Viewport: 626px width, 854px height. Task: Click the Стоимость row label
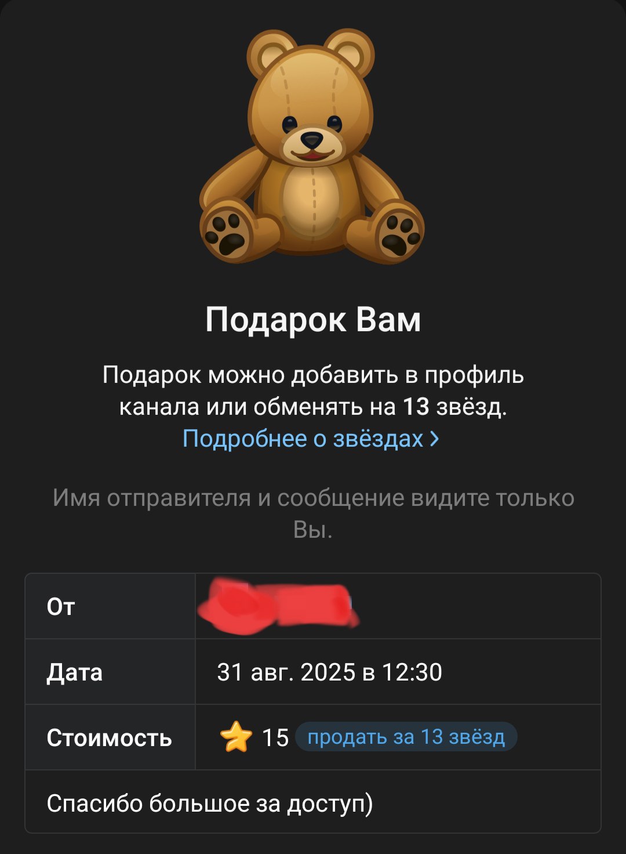(x=109, y=738)
